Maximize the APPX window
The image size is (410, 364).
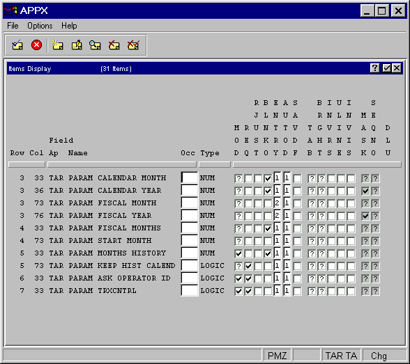382,10
